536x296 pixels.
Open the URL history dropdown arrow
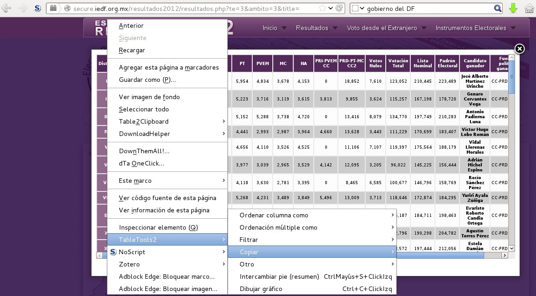click(x=331, y=8)
